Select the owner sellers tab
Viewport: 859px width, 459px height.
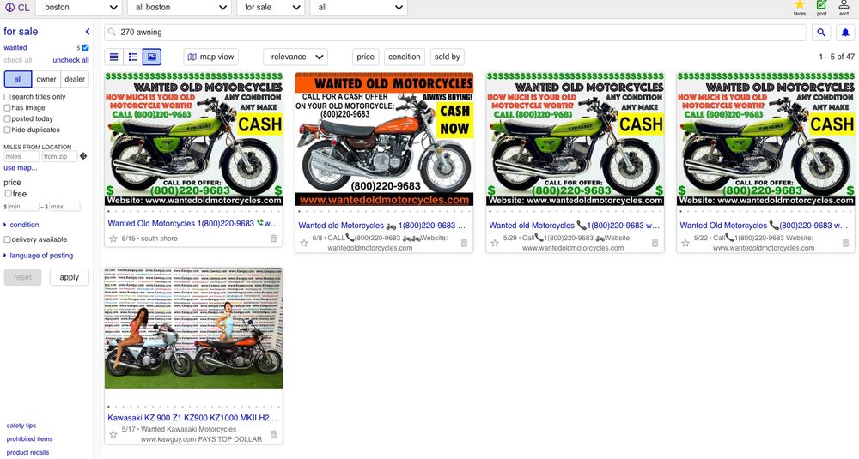click(46, 79)
